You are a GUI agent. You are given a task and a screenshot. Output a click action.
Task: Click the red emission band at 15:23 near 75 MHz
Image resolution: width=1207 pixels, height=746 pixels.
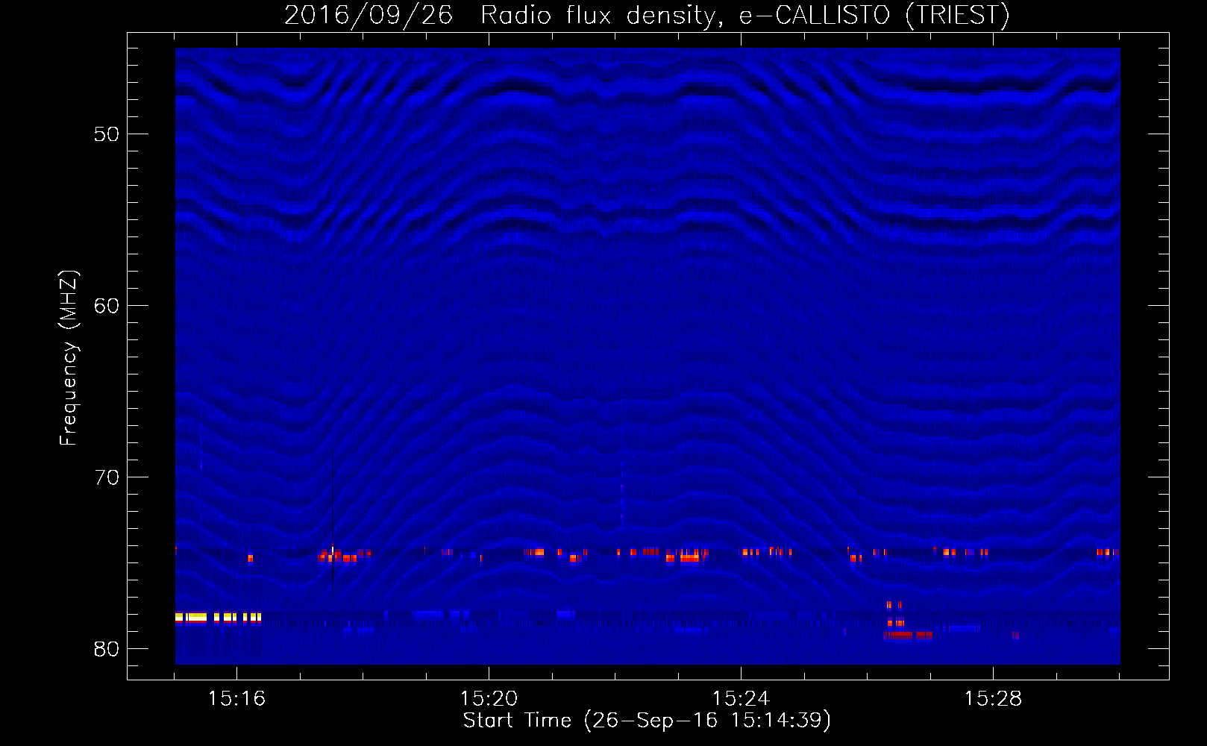tap(686, 557)
